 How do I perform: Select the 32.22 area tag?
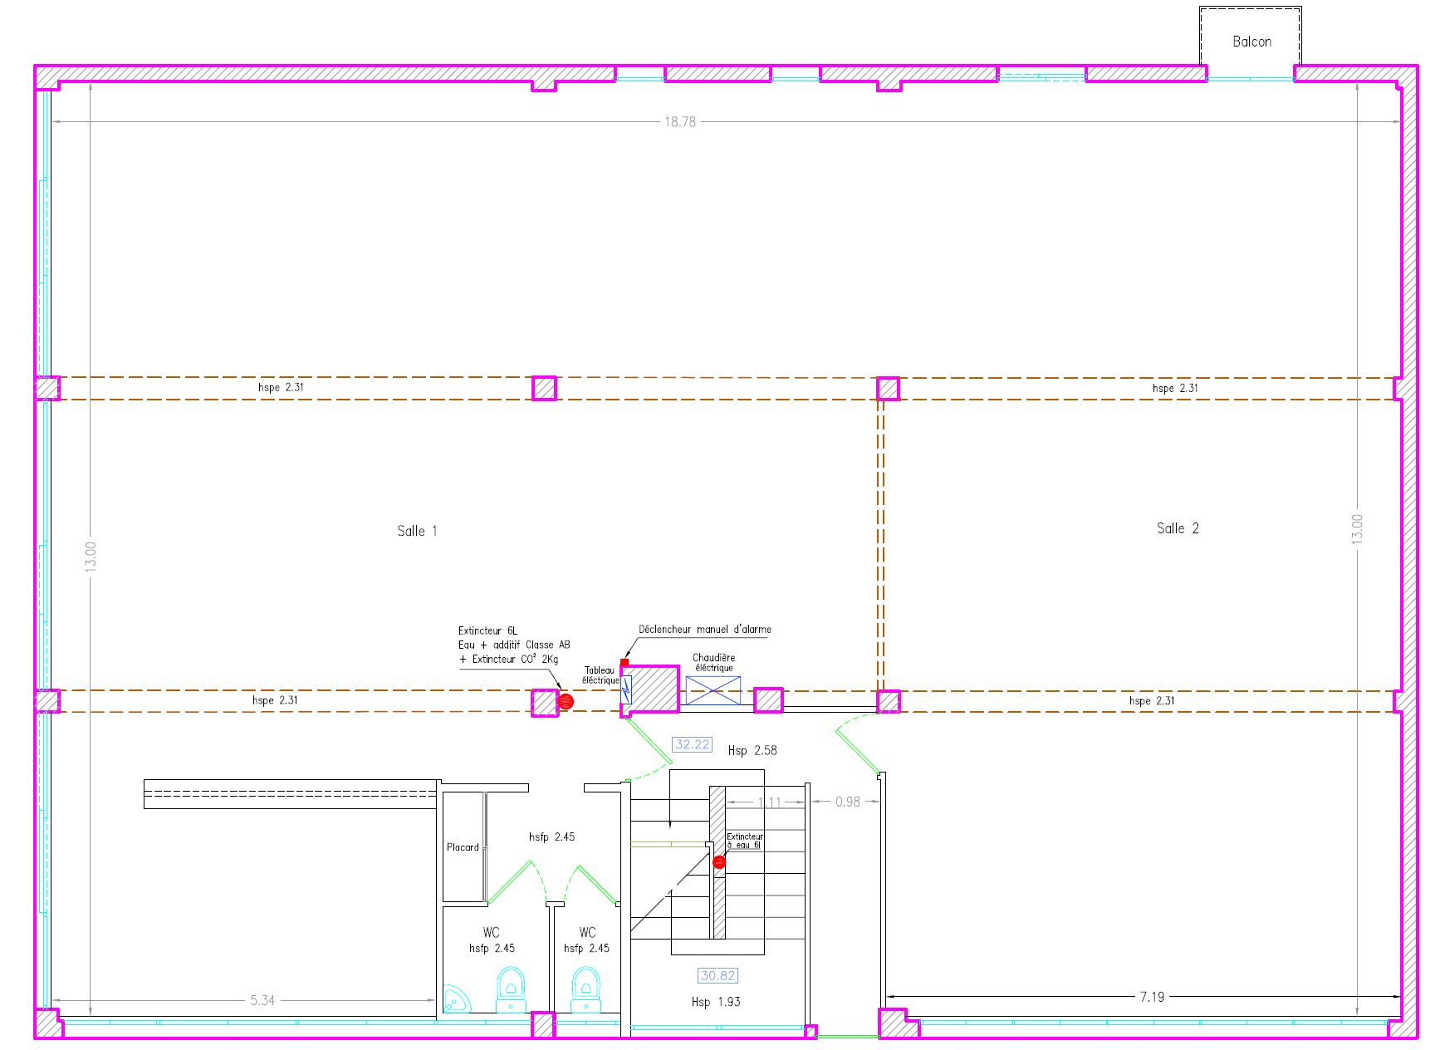coord(692,744)
